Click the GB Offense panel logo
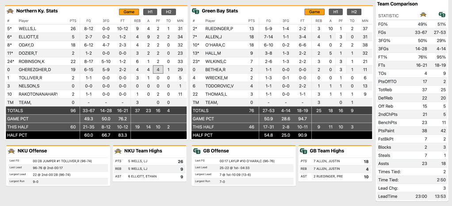This screenshot has width=452, height=206. 197,151
